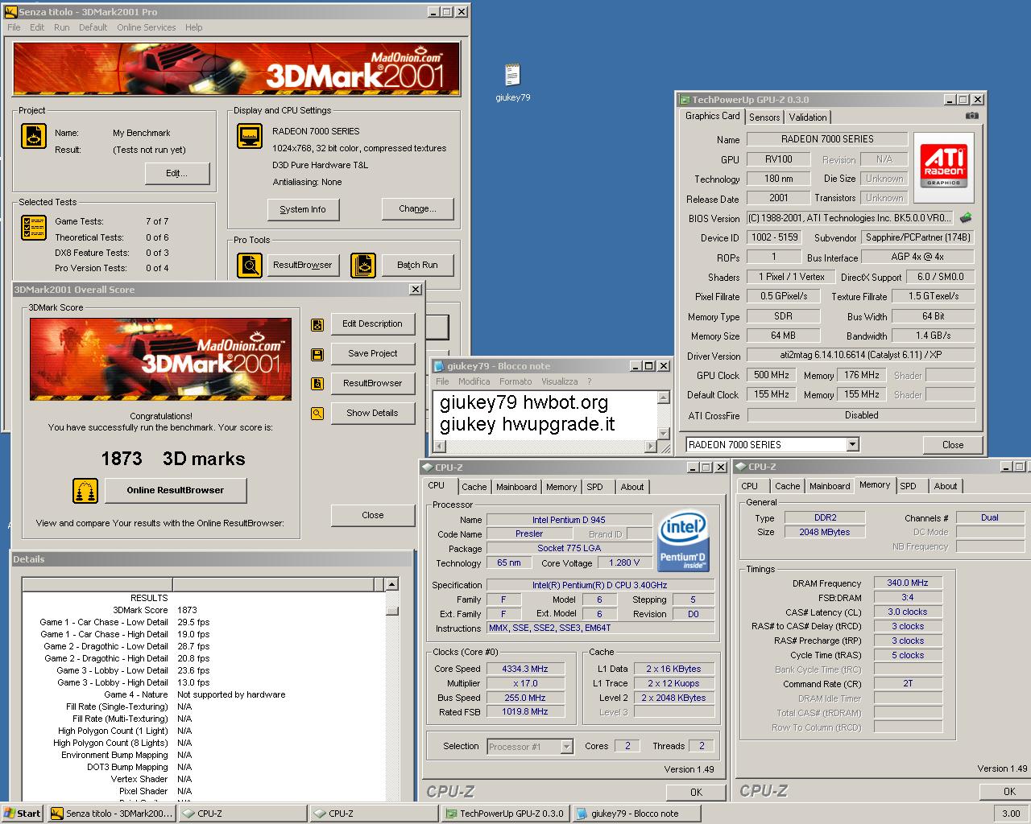This screenshot has height=824, width=1031.
Task: Click the GPU-Z title bar icon
Action: coord(685,100)
